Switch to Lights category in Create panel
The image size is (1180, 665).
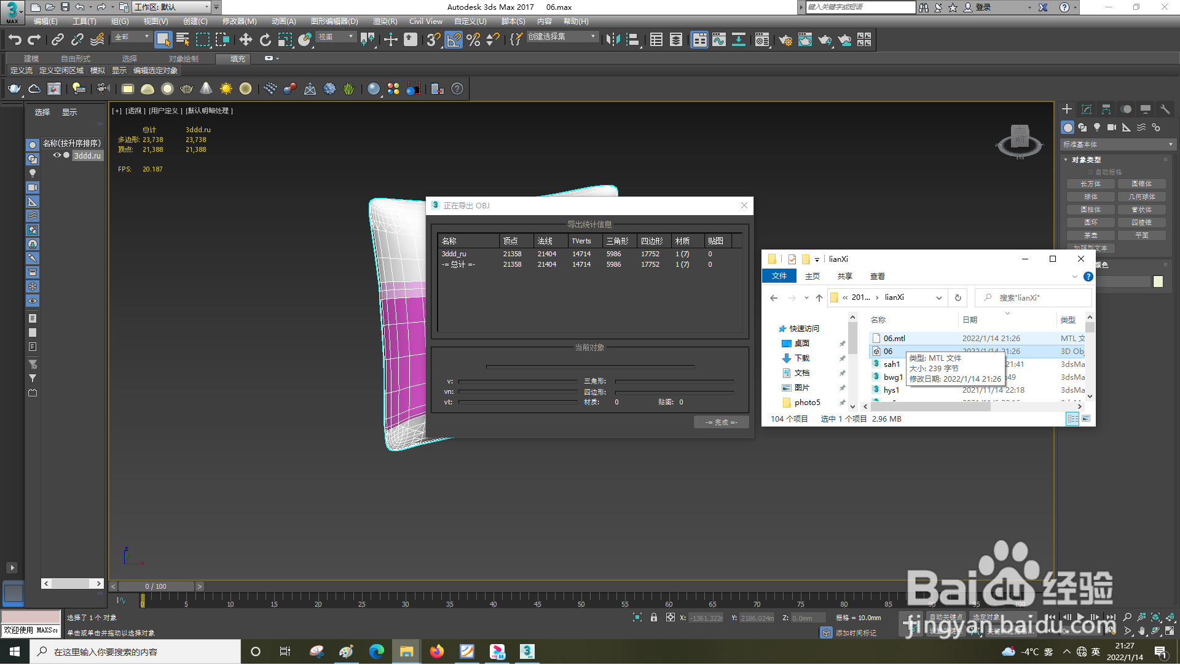1097,127
